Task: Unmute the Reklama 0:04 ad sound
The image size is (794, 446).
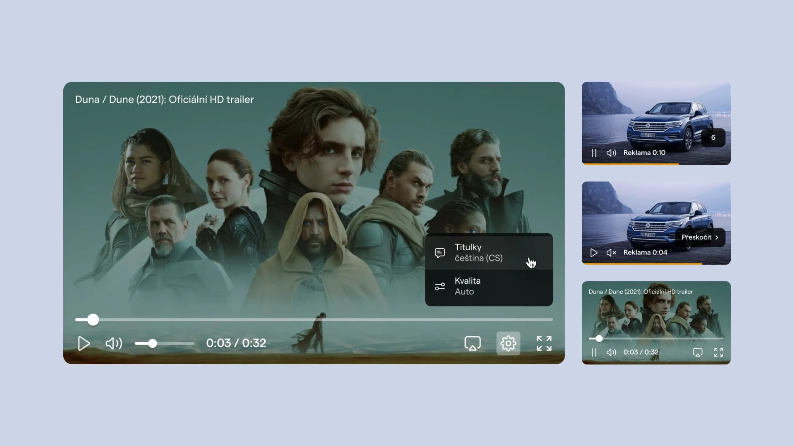Action: [x=611, y=252]
